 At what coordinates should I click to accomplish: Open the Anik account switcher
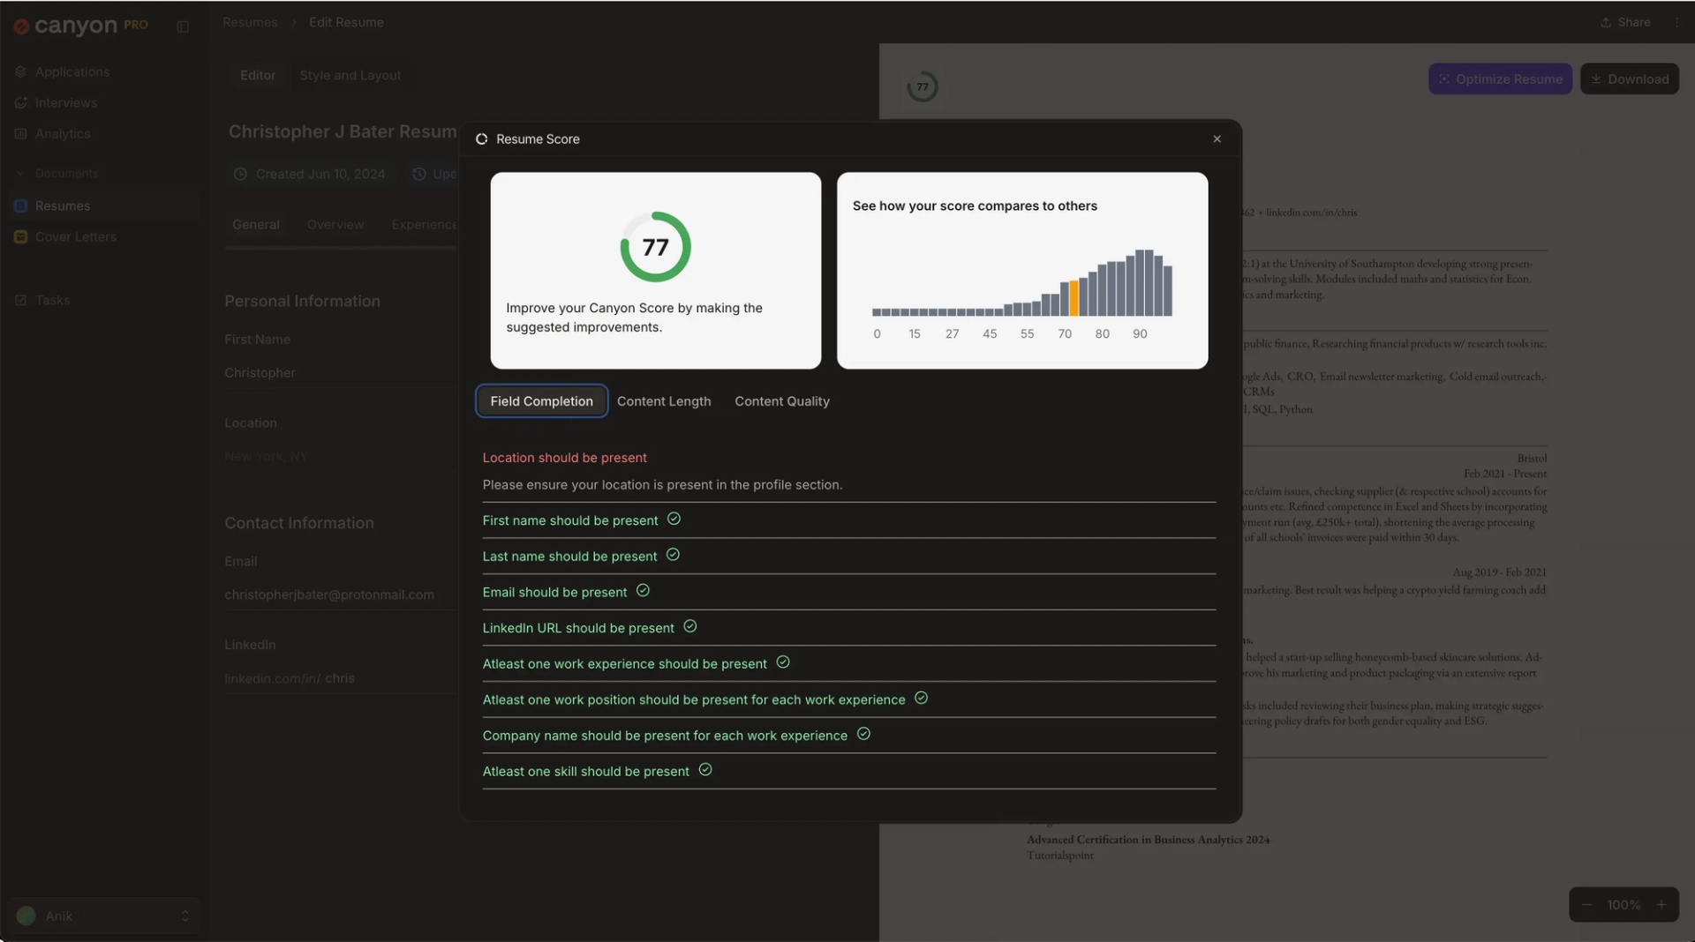click(x=103, y=916)
